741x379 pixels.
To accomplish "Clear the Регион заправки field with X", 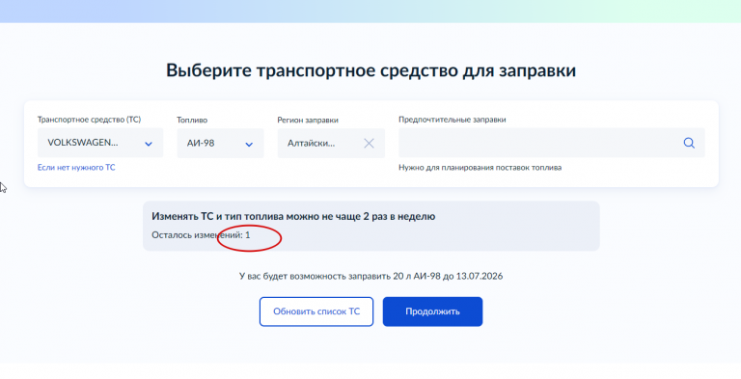I will (369, 143).
